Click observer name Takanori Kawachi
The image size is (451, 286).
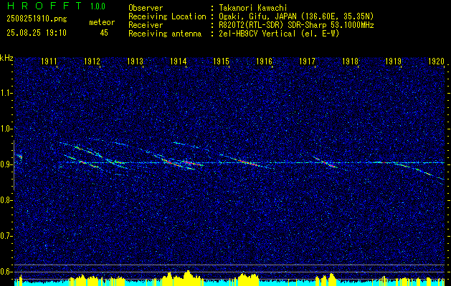[252, 8]
